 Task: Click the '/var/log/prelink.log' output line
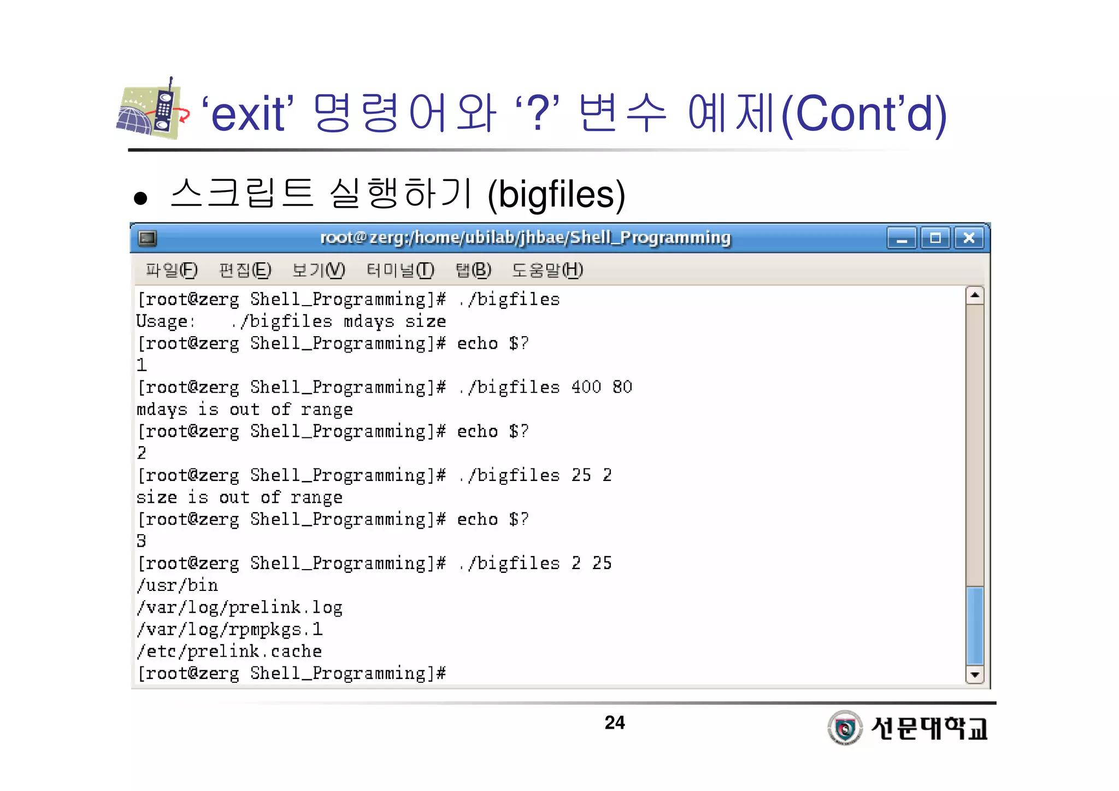(x=239, y=607)
